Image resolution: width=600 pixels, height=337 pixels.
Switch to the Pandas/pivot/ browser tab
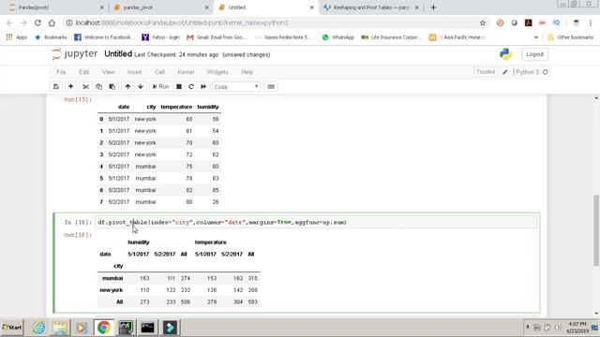tap(55, 7)
